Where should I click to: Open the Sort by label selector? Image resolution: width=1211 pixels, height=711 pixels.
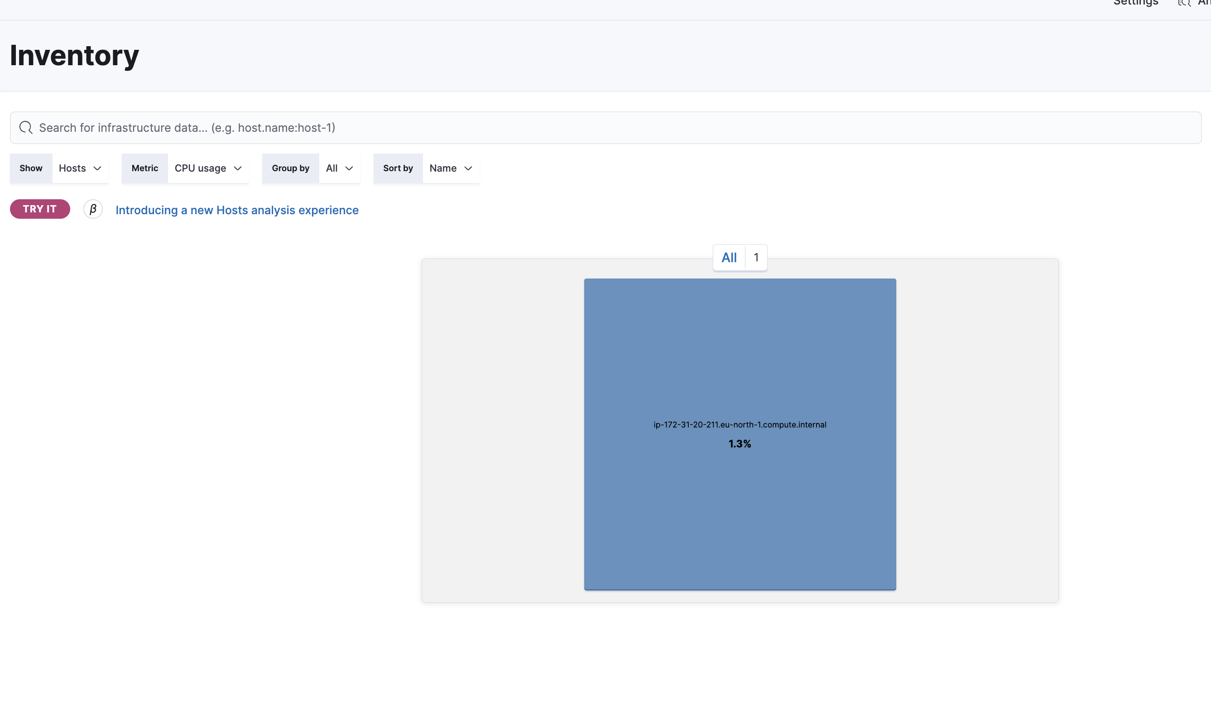point(398,168)
